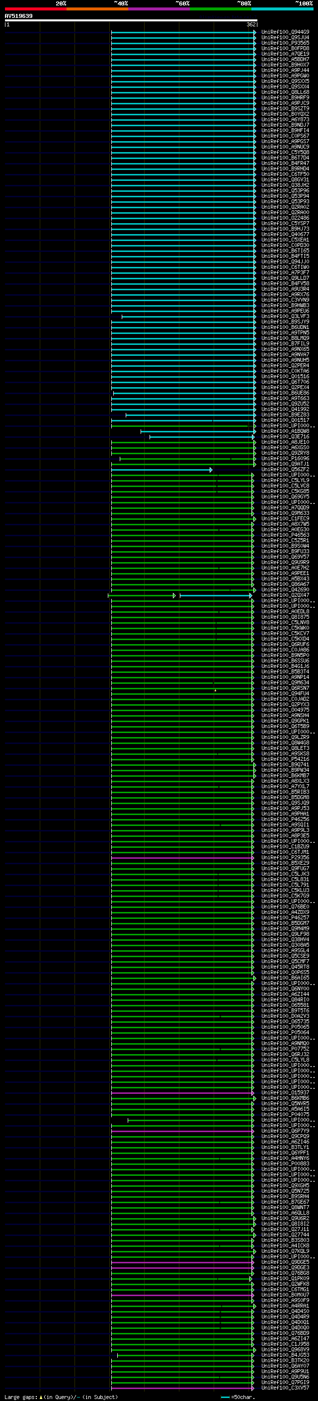The image size is (318, 1401).
Task: Select label UniRef100_Q968V9
Action: (285, 1349)
